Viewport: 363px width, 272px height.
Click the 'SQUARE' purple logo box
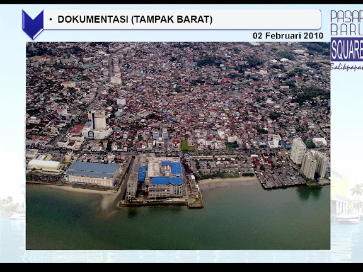[x=347, y=49]
